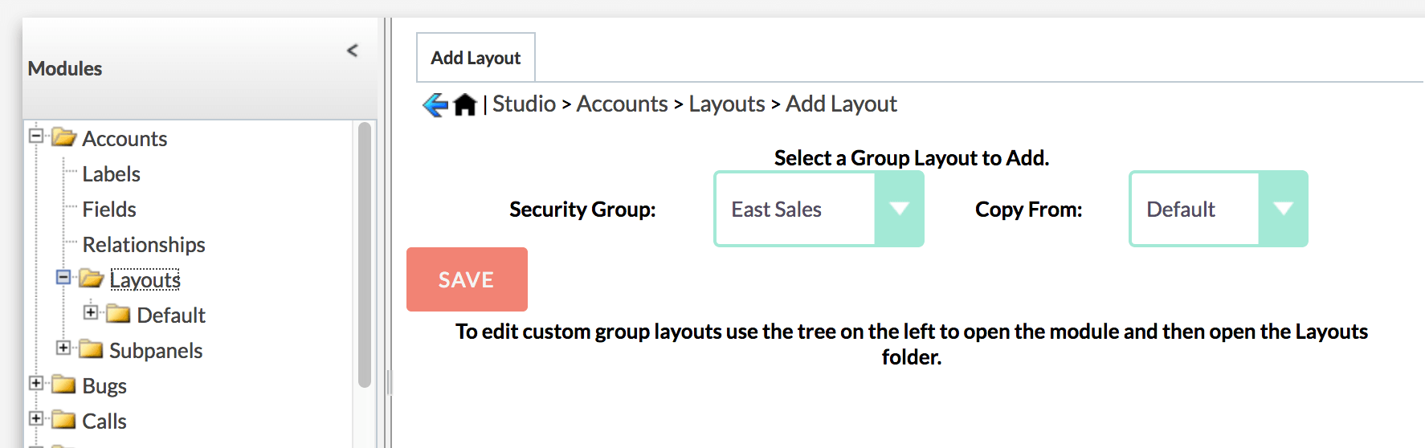The image size is (1425, 448).
Task: Click the Modules panel vertical scrollbar
Action: [365, 255]
